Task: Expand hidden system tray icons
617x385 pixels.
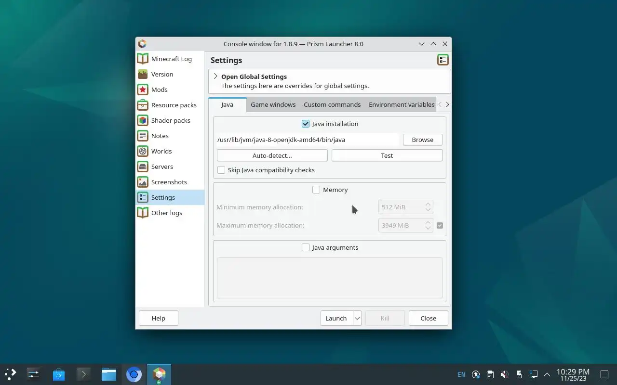Action: point(547,374)
